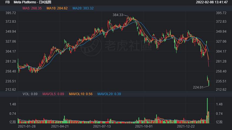Select the MA10: 284.62 indicator label
Image resolution: width=232 pixels, height=130 pixels.
(x=57, y=8)
